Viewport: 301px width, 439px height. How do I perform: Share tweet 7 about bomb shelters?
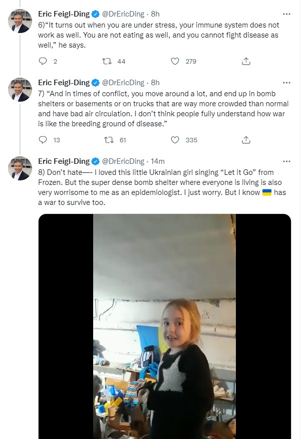point(246,140)
